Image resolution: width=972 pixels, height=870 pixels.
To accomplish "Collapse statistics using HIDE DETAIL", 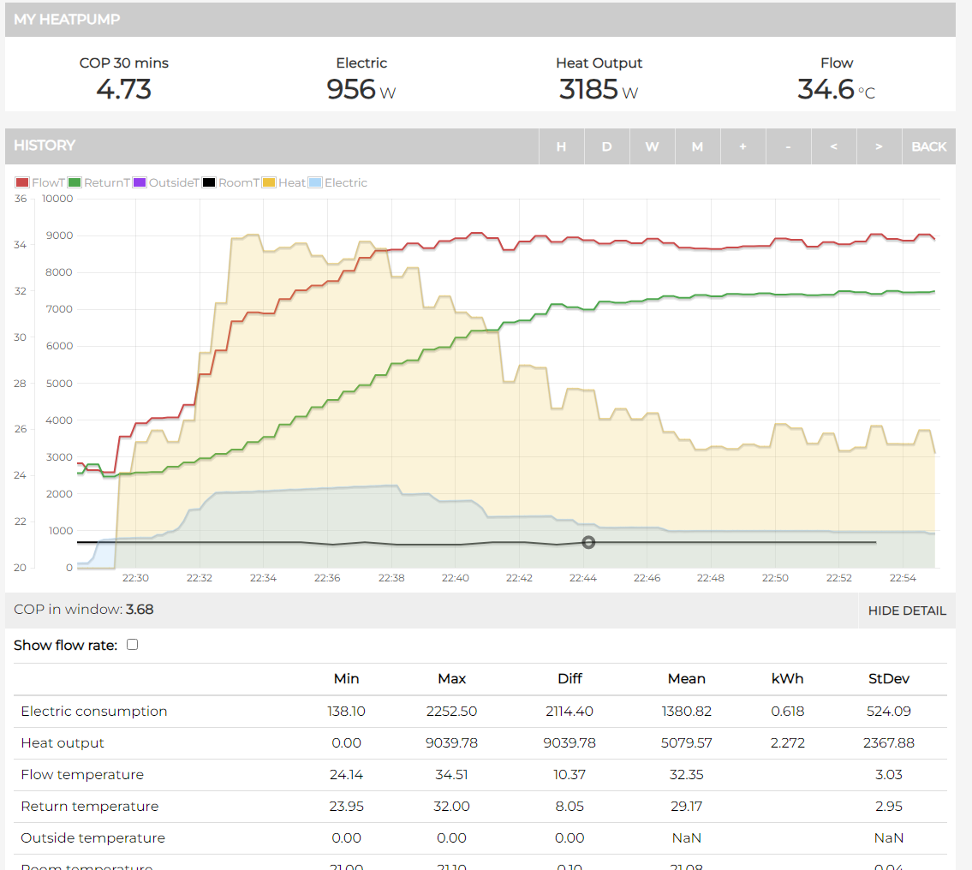I will tap(907, 611).
